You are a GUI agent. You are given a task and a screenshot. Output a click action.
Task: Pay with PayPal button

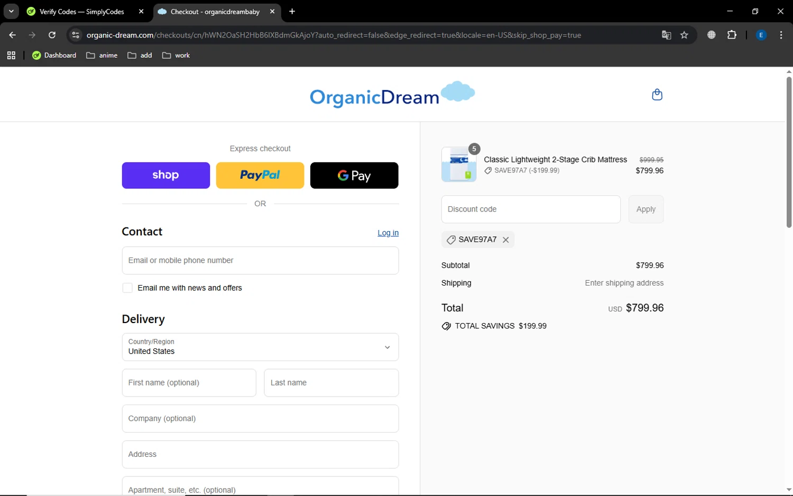pos(260,175)
